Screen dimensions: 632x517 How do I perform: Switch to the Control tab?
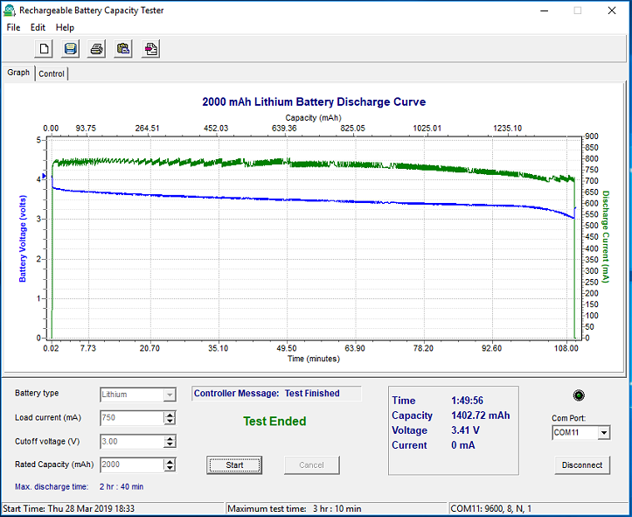point(52,73)
